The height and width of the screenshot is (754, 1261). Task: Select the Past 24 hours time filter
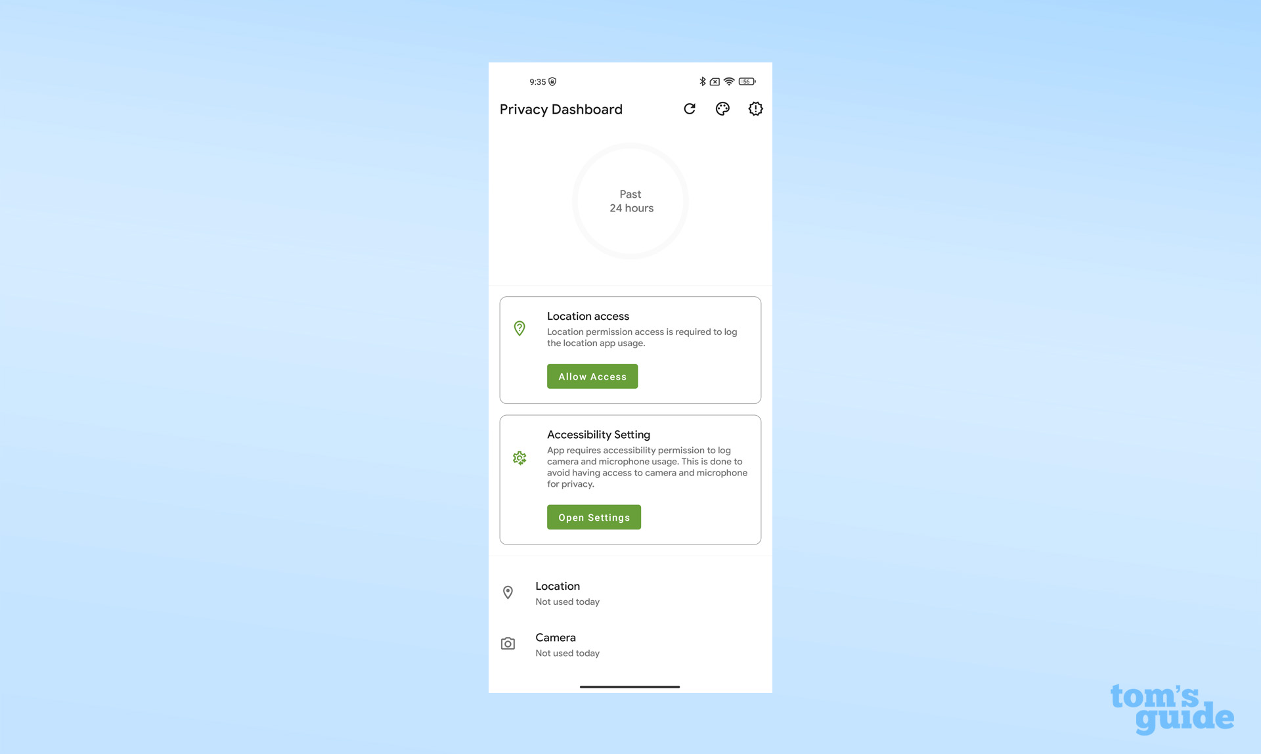pyautogui.click(x=631, y=200)
